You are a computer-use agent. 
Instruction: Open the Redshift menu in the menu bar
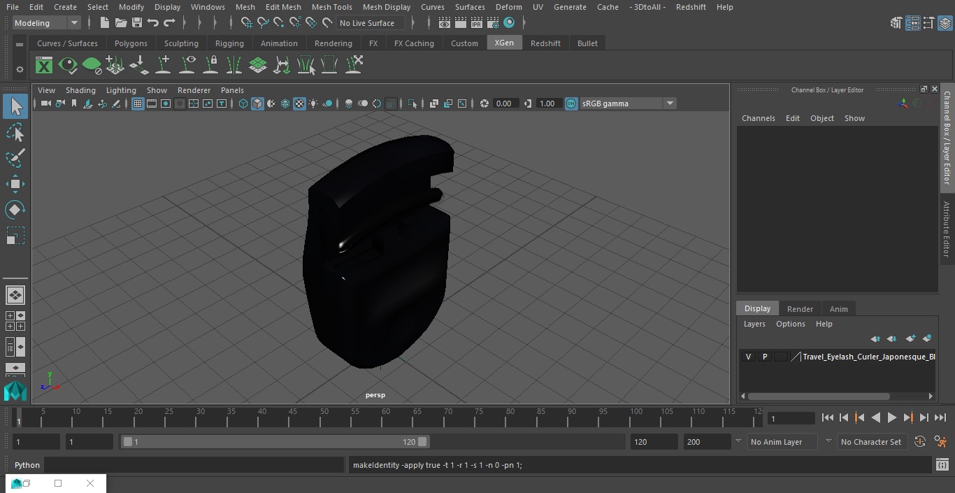[x=691, y=7]
